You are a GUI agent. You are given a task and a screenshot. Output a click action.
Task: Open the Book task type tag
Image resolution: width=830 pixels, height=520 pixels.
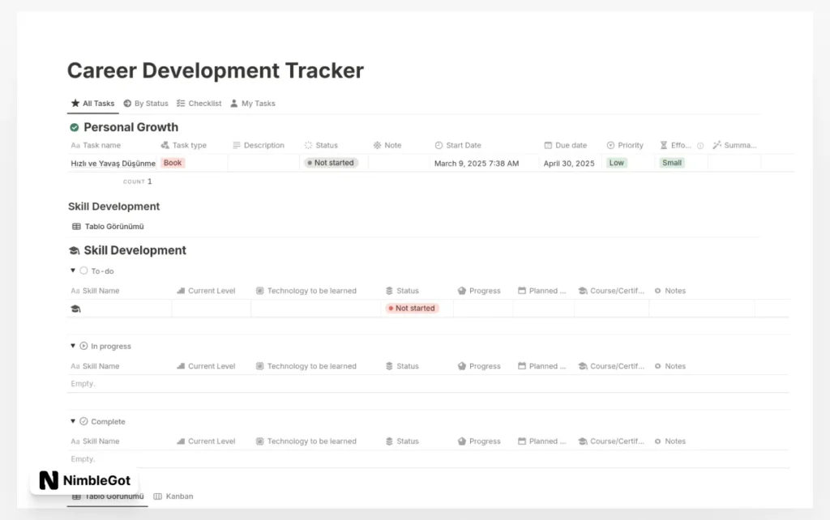click(173, 163)
